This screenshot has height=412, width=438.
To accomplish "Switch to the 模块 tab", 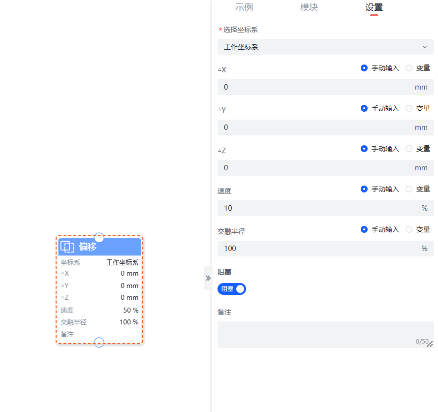I will pyautogui.click(x=309, y=7).
